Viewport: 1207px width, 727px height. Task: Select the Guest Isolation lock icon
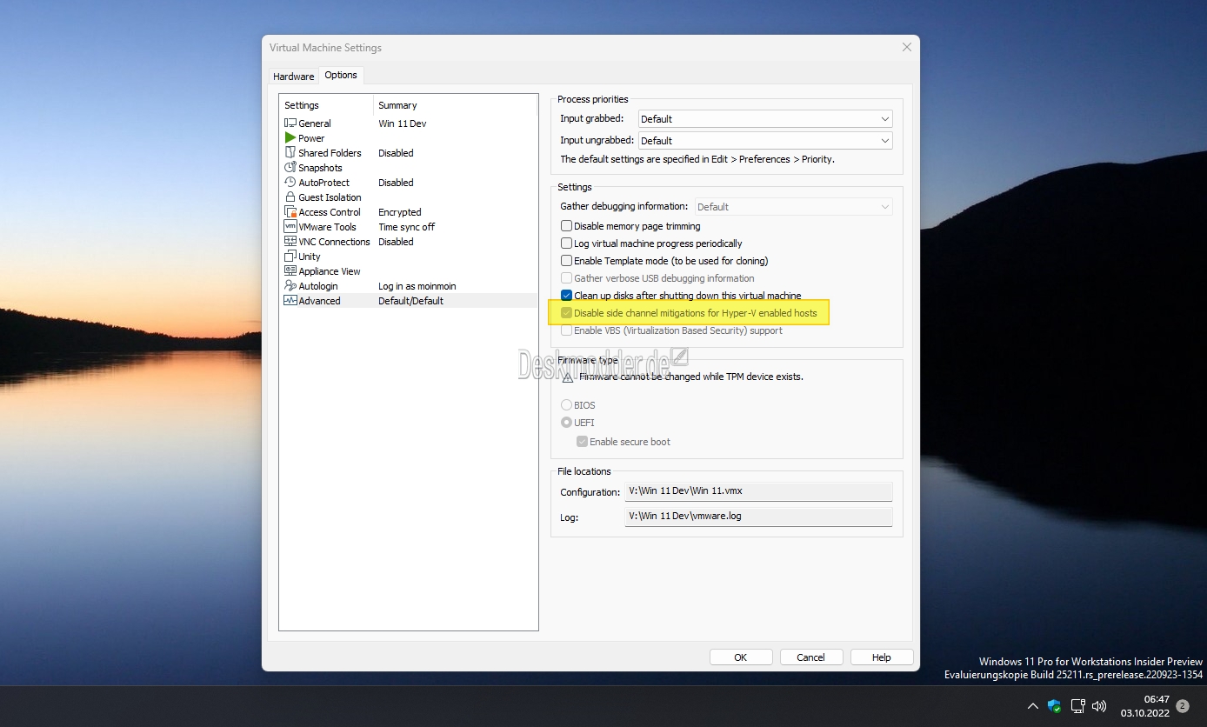(x=290, y=197)
